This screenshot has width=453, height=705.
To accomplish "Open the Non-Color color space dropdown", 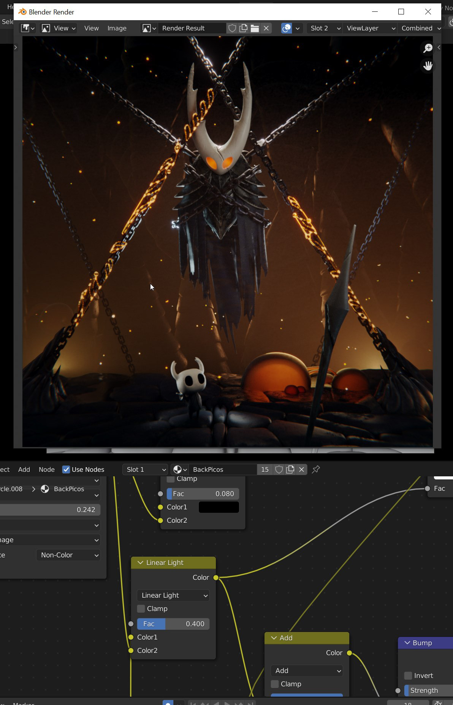I will click(x=68, y=555).
